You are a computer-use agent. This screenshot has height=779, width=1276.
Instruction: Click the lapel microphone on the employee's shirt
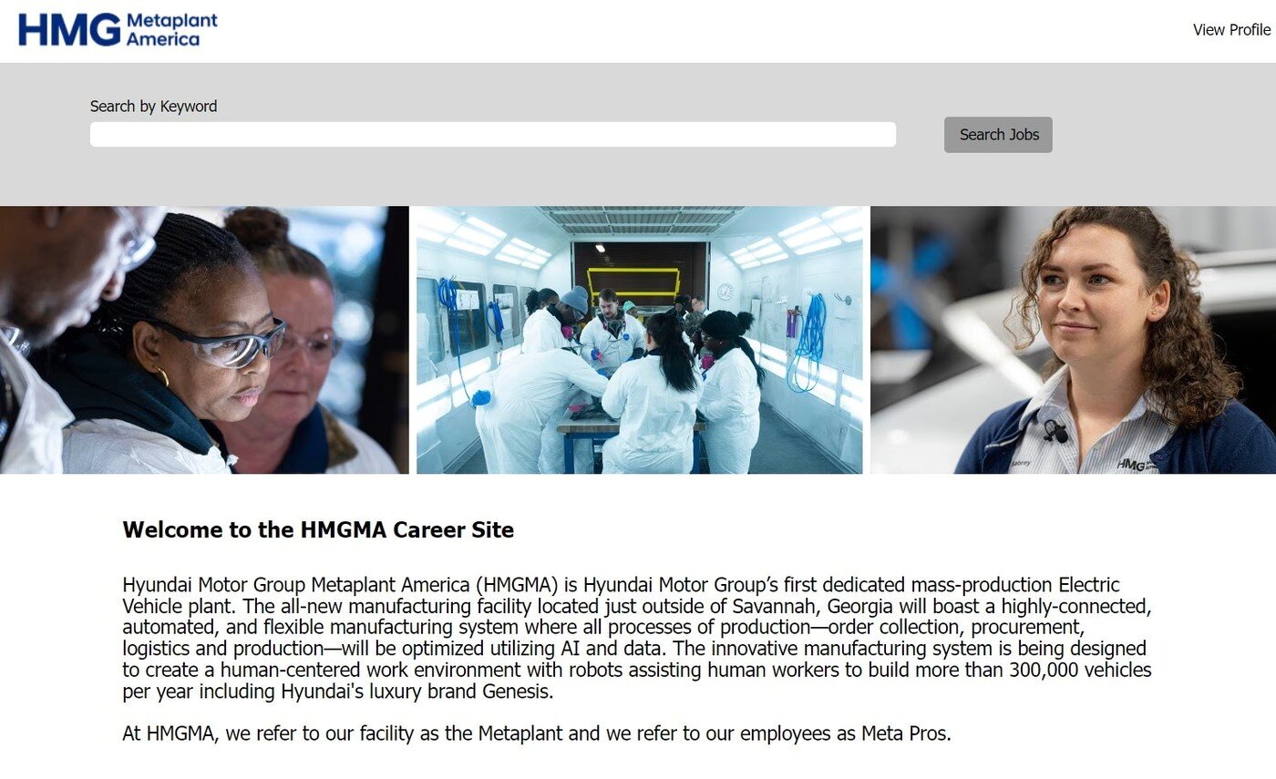click(1055, 431)
